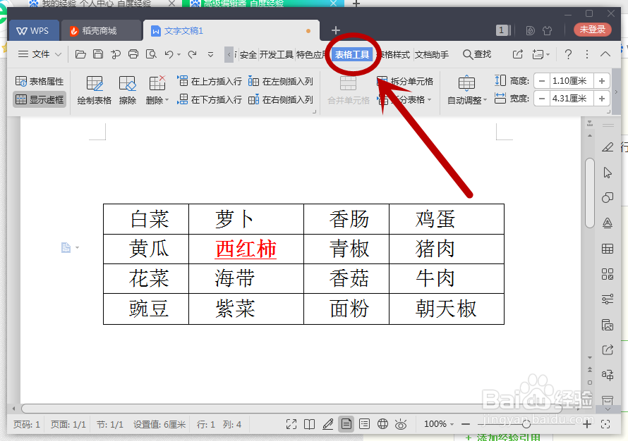The height and width of the screenshot is (441, 628).
Task: Select the pen annotation icon in right sidebar
Action: click(608, 147)
